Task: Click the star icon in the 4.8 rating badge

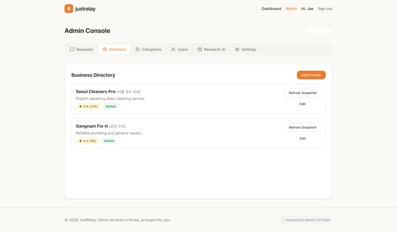Action: pos(80,106)
